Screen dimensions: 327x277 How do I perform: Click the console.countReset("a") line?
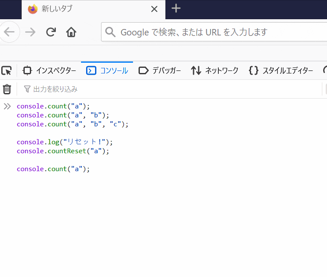tap(63, 151)
